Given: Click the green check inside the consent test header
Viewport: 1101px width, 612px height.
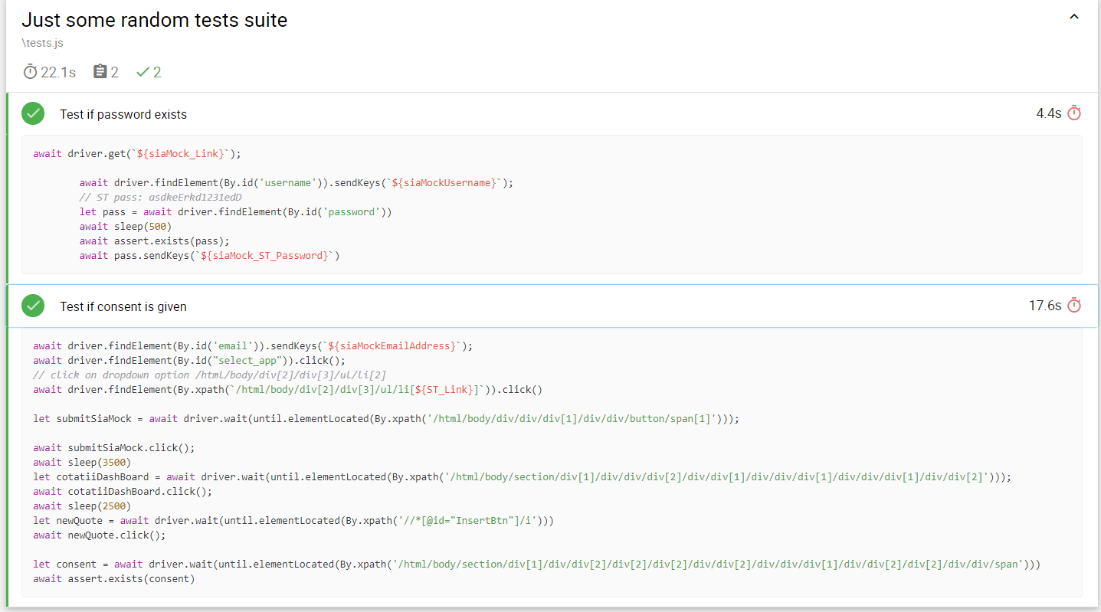Looking at the screenshot, I should (33, 305).
